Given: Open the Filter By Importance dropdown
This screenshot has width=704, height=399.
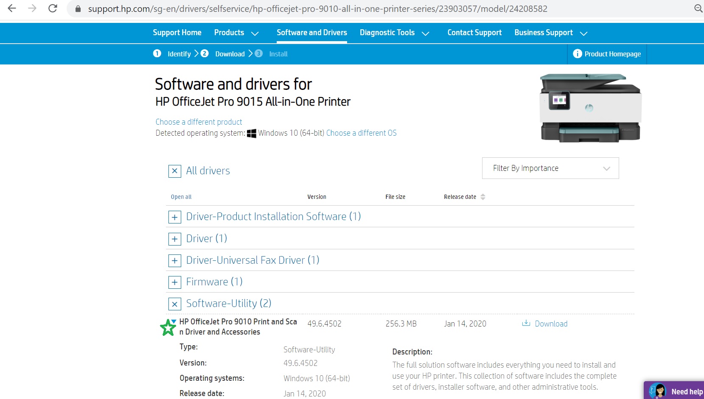Looking at the screenshot, I should [x=550, y=168].
